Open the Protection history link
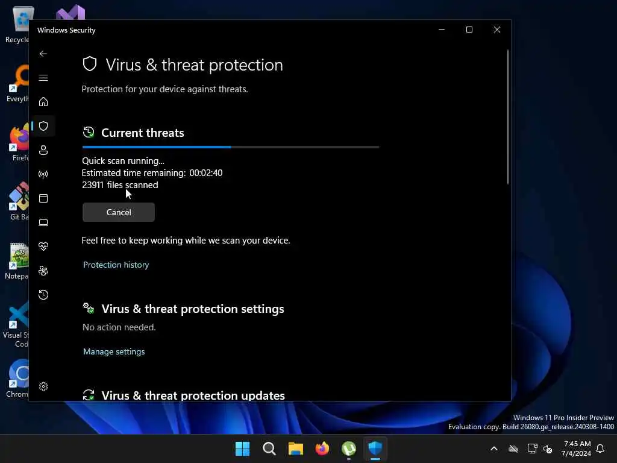 (x=116, y=265)
